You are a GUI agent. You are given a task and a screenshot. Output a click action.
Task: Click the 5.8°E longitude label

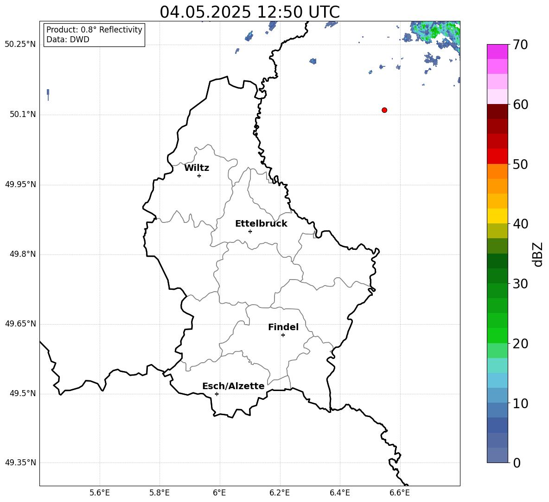click(160, 493)
